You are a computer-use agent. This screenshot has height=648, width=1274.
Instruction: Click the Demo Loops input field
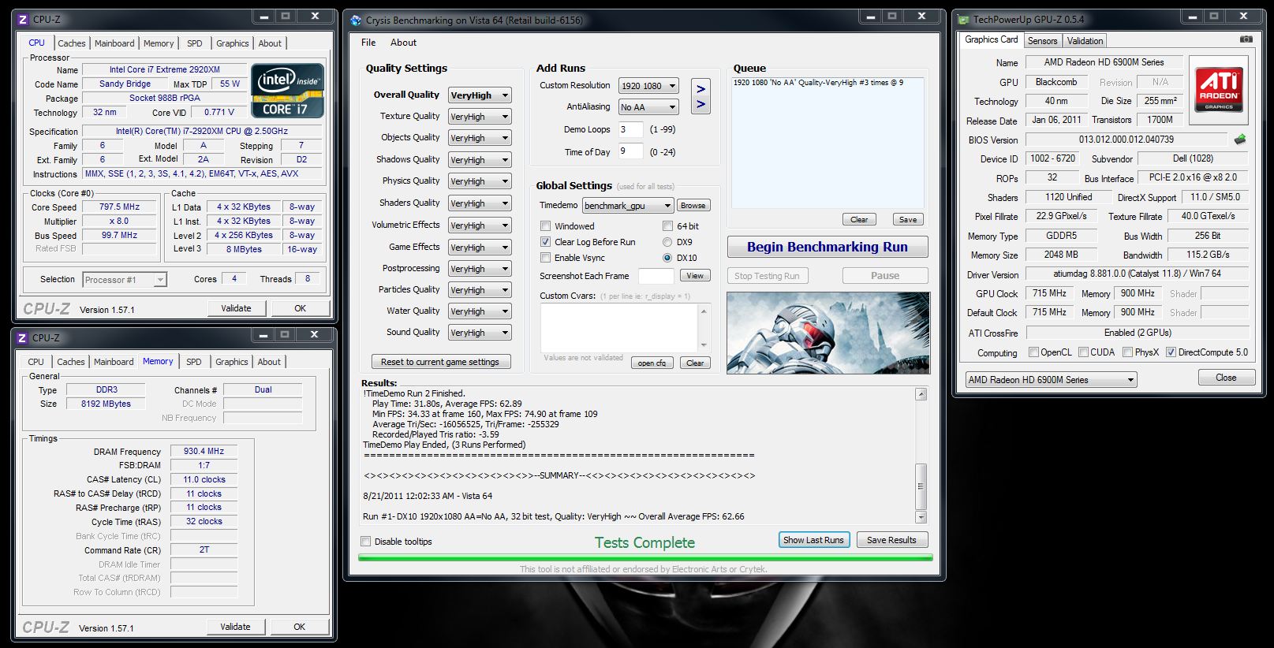point(630,129)
